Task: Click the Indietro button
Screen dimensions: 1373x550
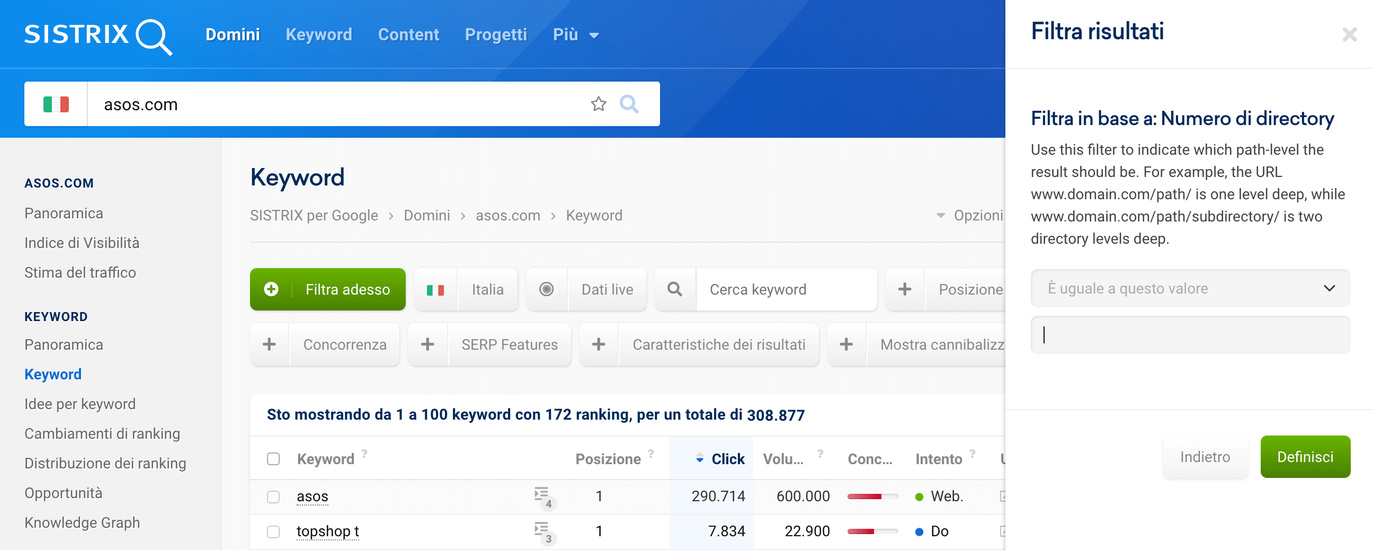Action: [x=1205, y=457]
